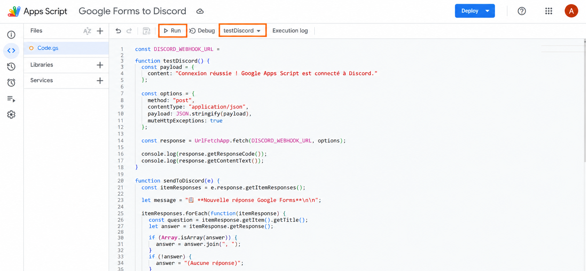Image resolution: width=586 pixels, height=271 pixels.
Task: Place cursor on function testDiscord() line
Action: (172, 61)
